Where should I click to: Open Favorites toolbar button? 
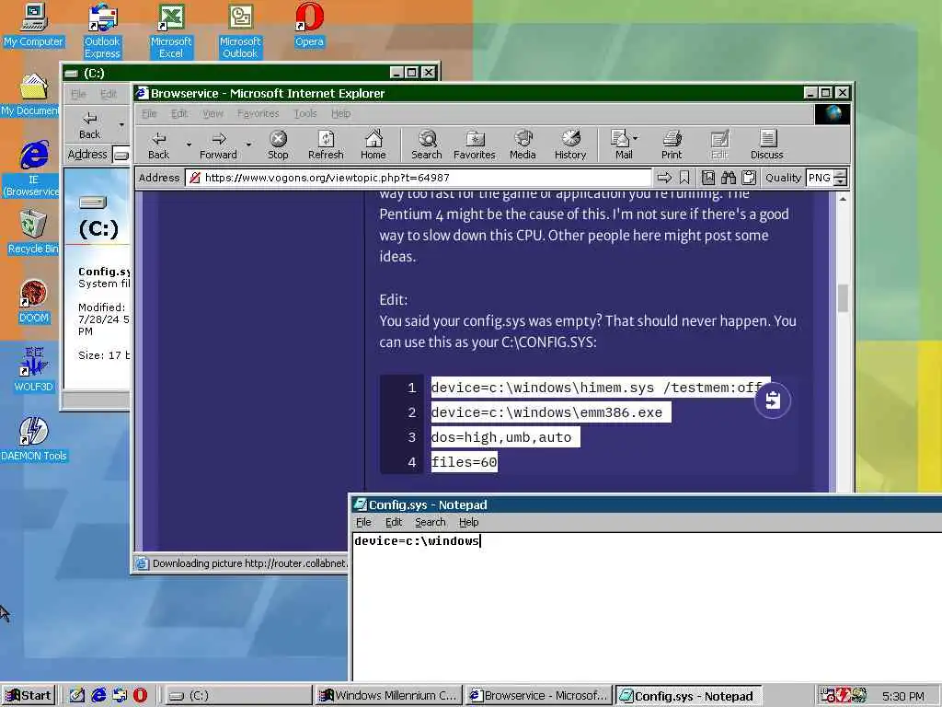[474, 145]
